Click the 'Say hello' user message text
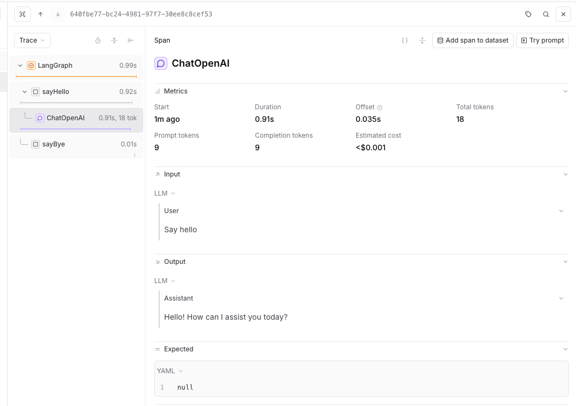The image size is (576, 406). (x=181, y=230)
